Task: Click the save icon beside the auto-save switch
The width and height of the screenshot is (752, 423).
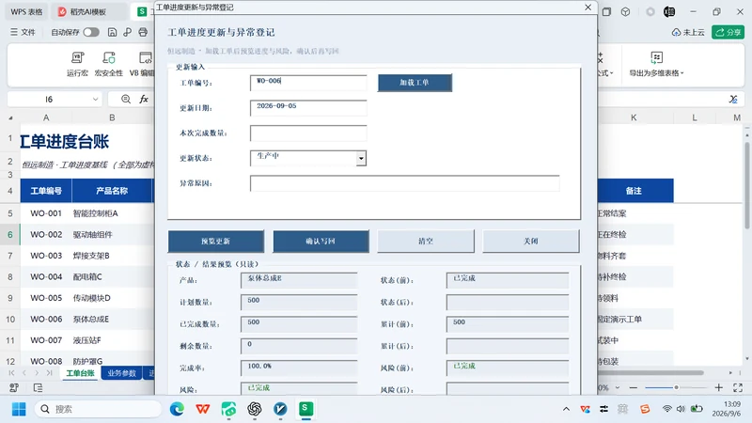Action: pyautogui.click(x=112, y=32)
